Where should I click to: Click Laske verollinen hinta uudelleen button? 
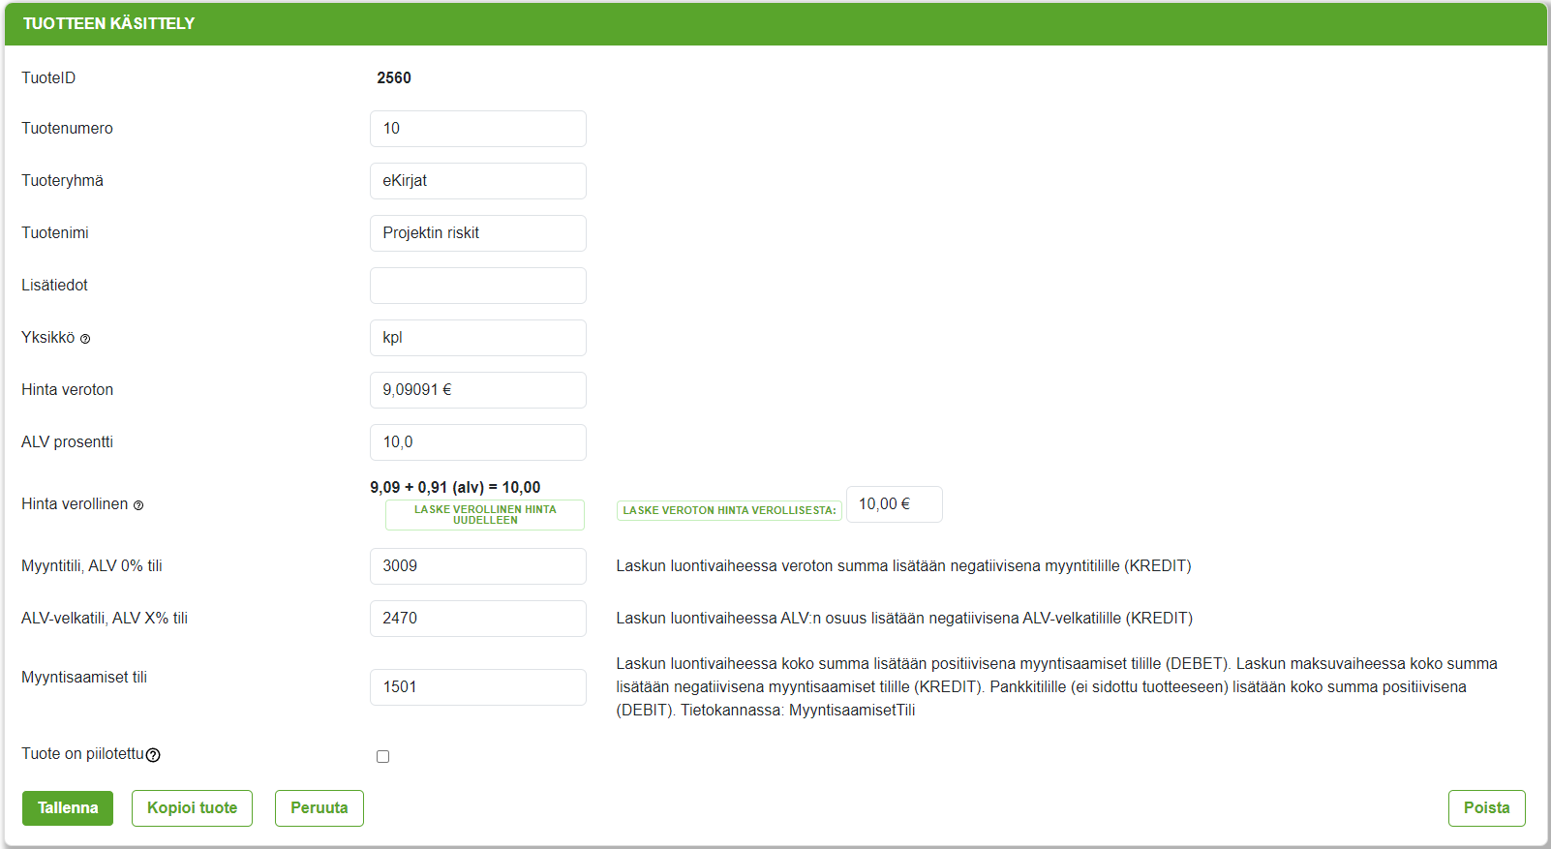point(485,515)
